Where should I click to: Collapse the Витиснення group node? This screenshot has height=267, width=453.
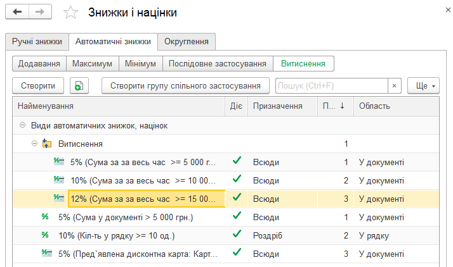(x=34, y=144)
